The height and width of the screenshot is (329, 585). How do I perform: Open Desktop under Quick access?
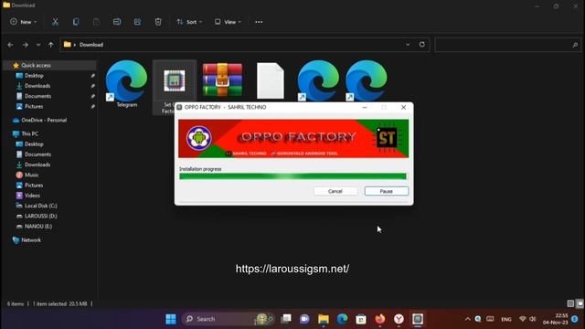click(x=34, y=76)
